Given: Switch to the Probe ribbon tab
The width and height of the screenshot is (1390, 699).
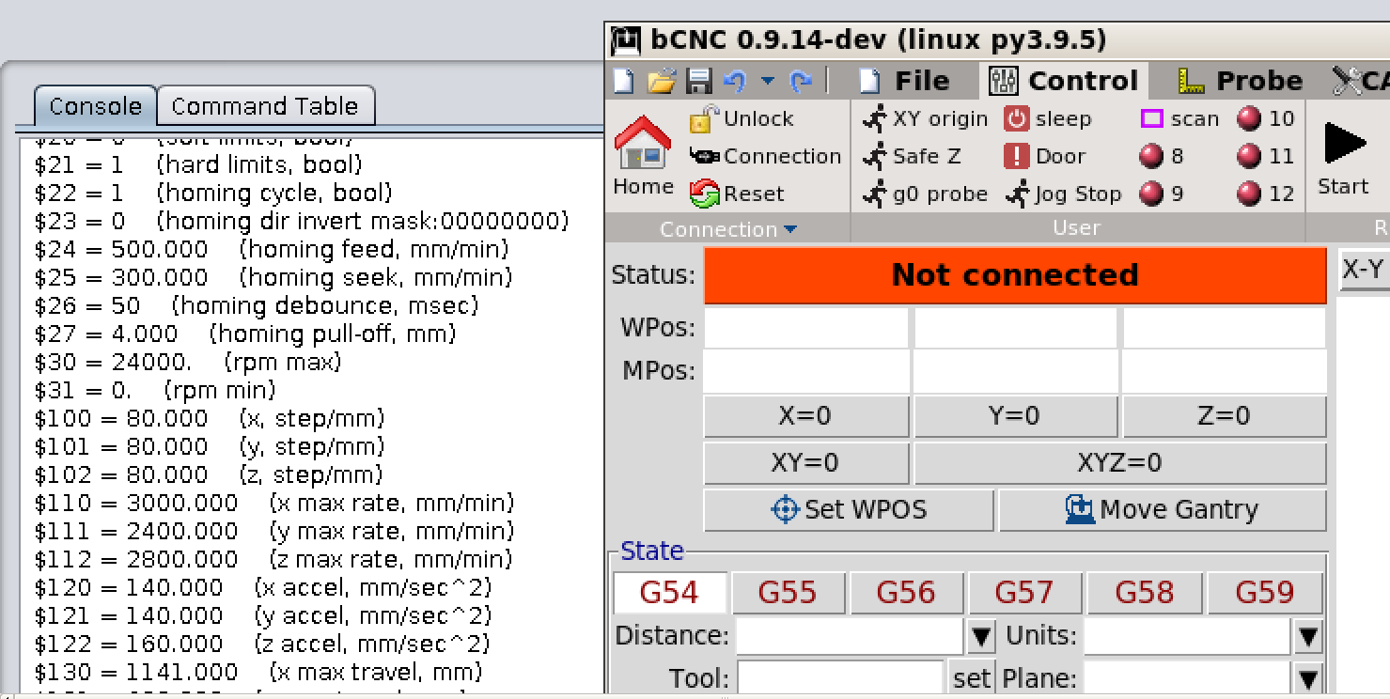Looking at the screenshot, I should (1241, 81).
